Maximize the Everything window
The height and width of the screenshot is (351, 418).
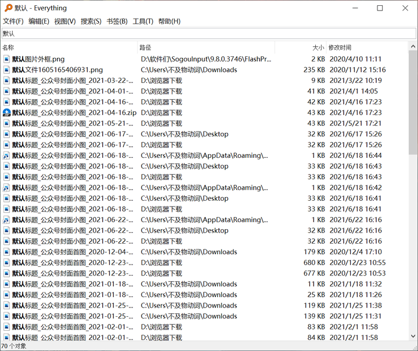point(380,8)
